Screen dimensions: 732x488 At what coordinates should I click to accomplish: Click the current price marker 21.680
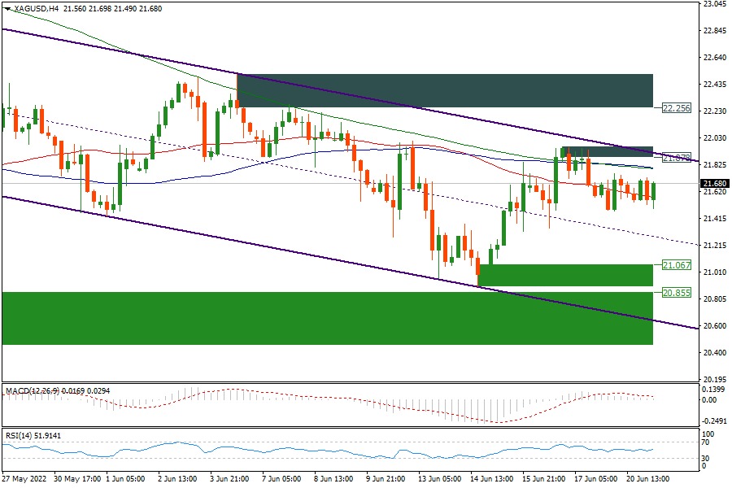tap(716, 183)
